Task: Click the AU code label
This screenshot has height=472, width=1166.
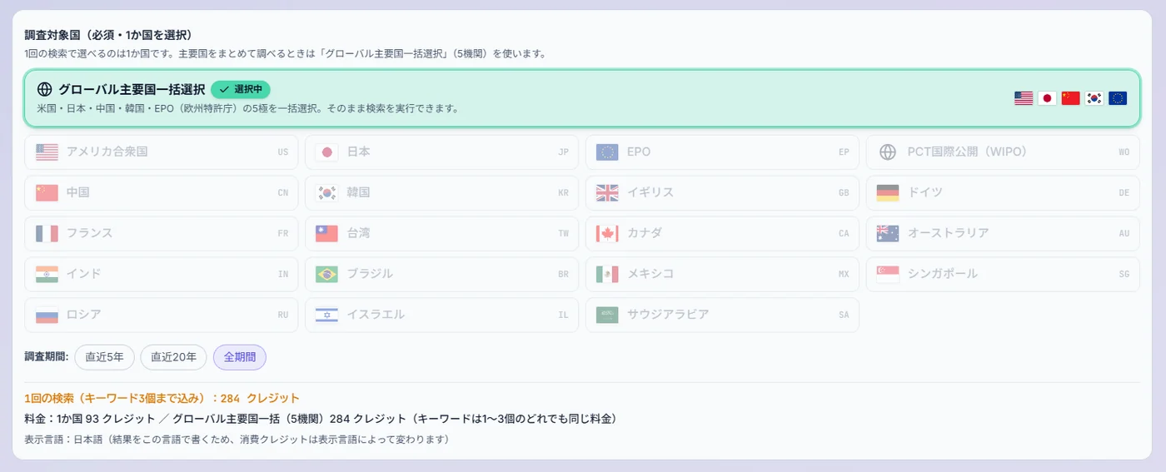Action: 1124,234
